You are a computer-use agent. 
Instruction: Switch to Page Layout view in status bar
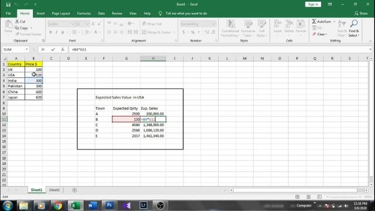pos(308,197)
